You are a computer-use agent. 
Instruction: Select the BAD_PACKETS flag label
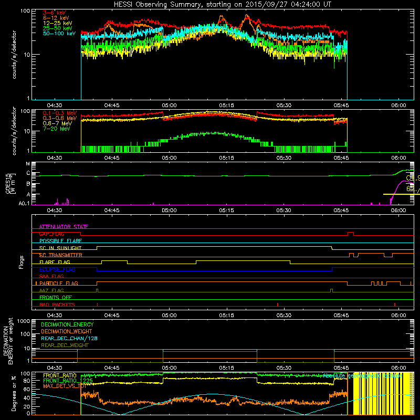(57, 304)
